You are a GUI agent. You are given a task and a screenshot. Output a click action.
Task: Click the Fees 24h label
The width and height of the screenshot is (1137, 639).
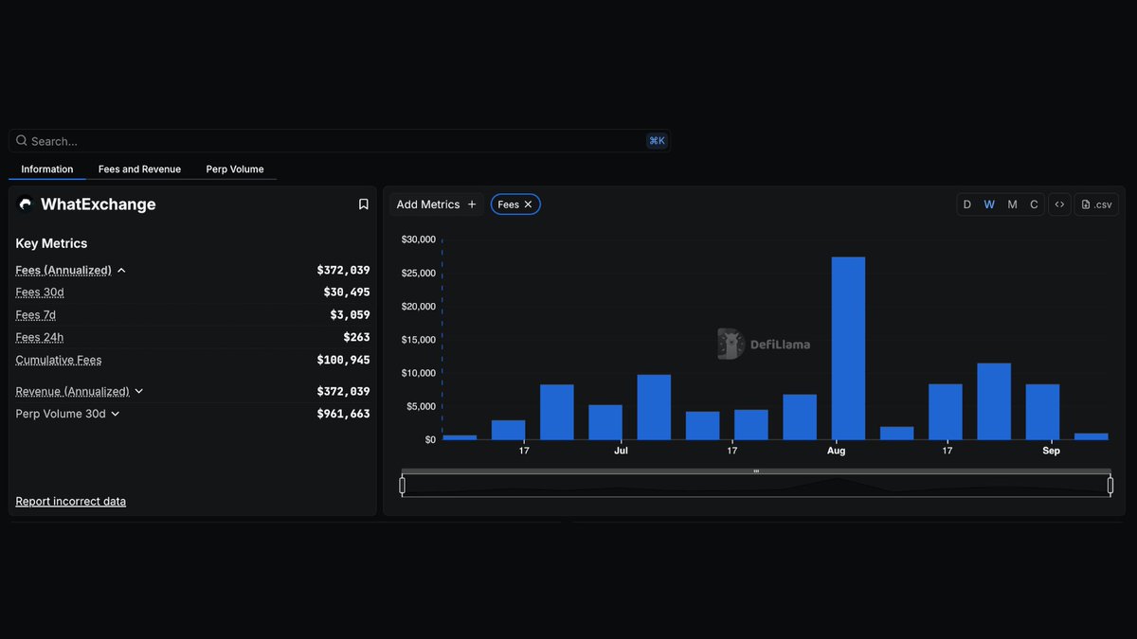coord(40,337)
